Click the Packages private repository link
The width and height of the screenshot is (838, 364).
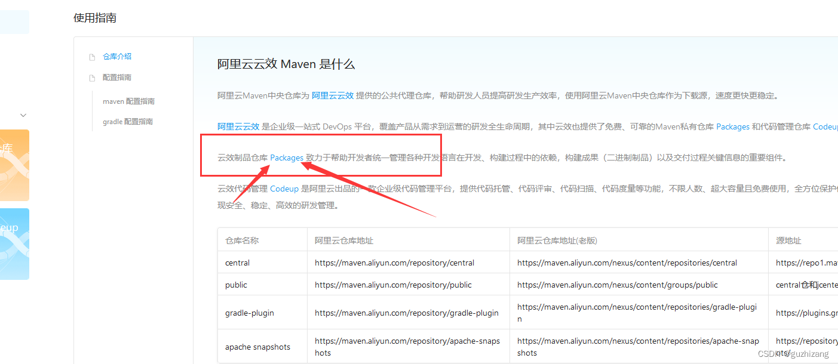click(x=733, y=127)
